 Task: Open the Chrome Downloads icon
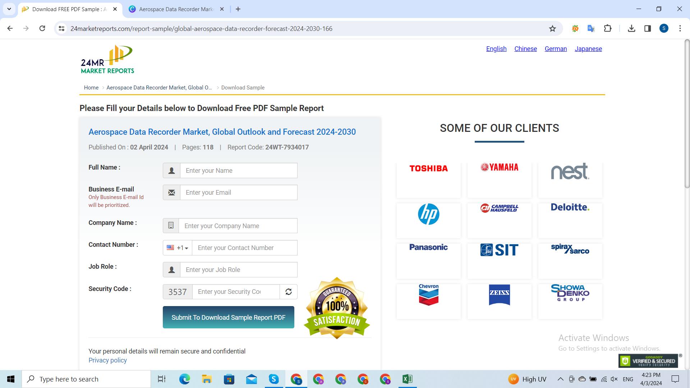(x=631, y=28)
